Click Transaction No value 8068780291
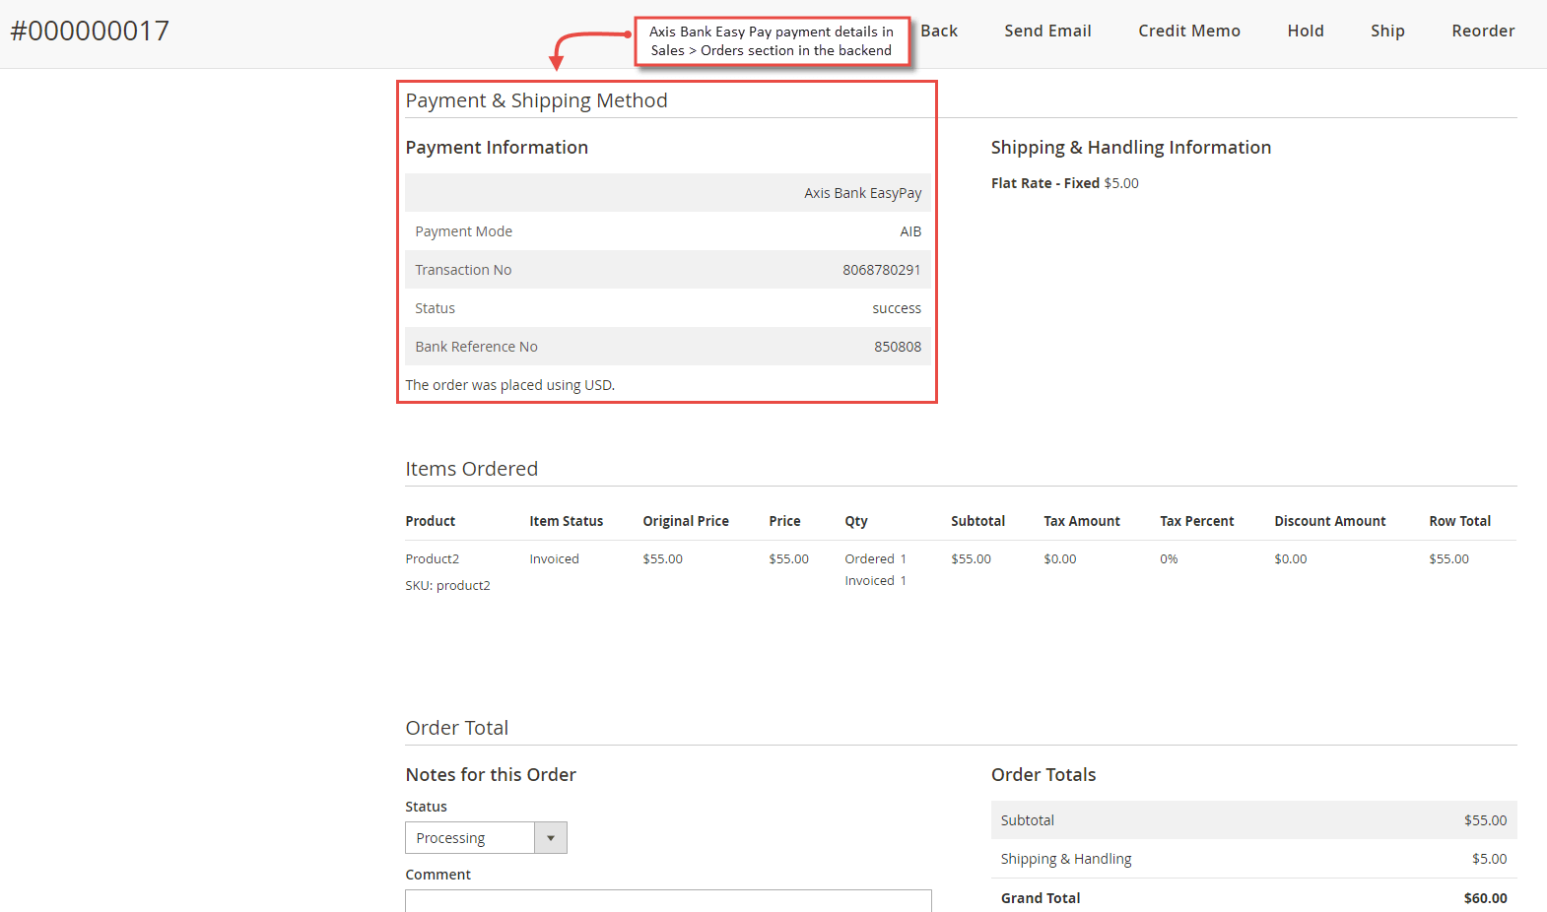Viewport: 1547px width, 912px height. coord(882,270)
